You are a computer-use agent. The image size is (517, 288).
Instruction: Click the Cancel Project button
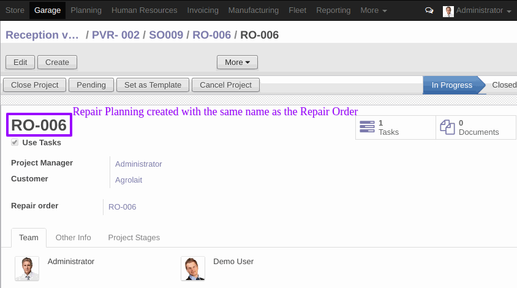225,85
